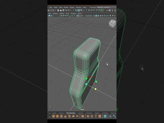
Task: Switch to the Poly Modeling shelf tab
Action: coord(71,113)
